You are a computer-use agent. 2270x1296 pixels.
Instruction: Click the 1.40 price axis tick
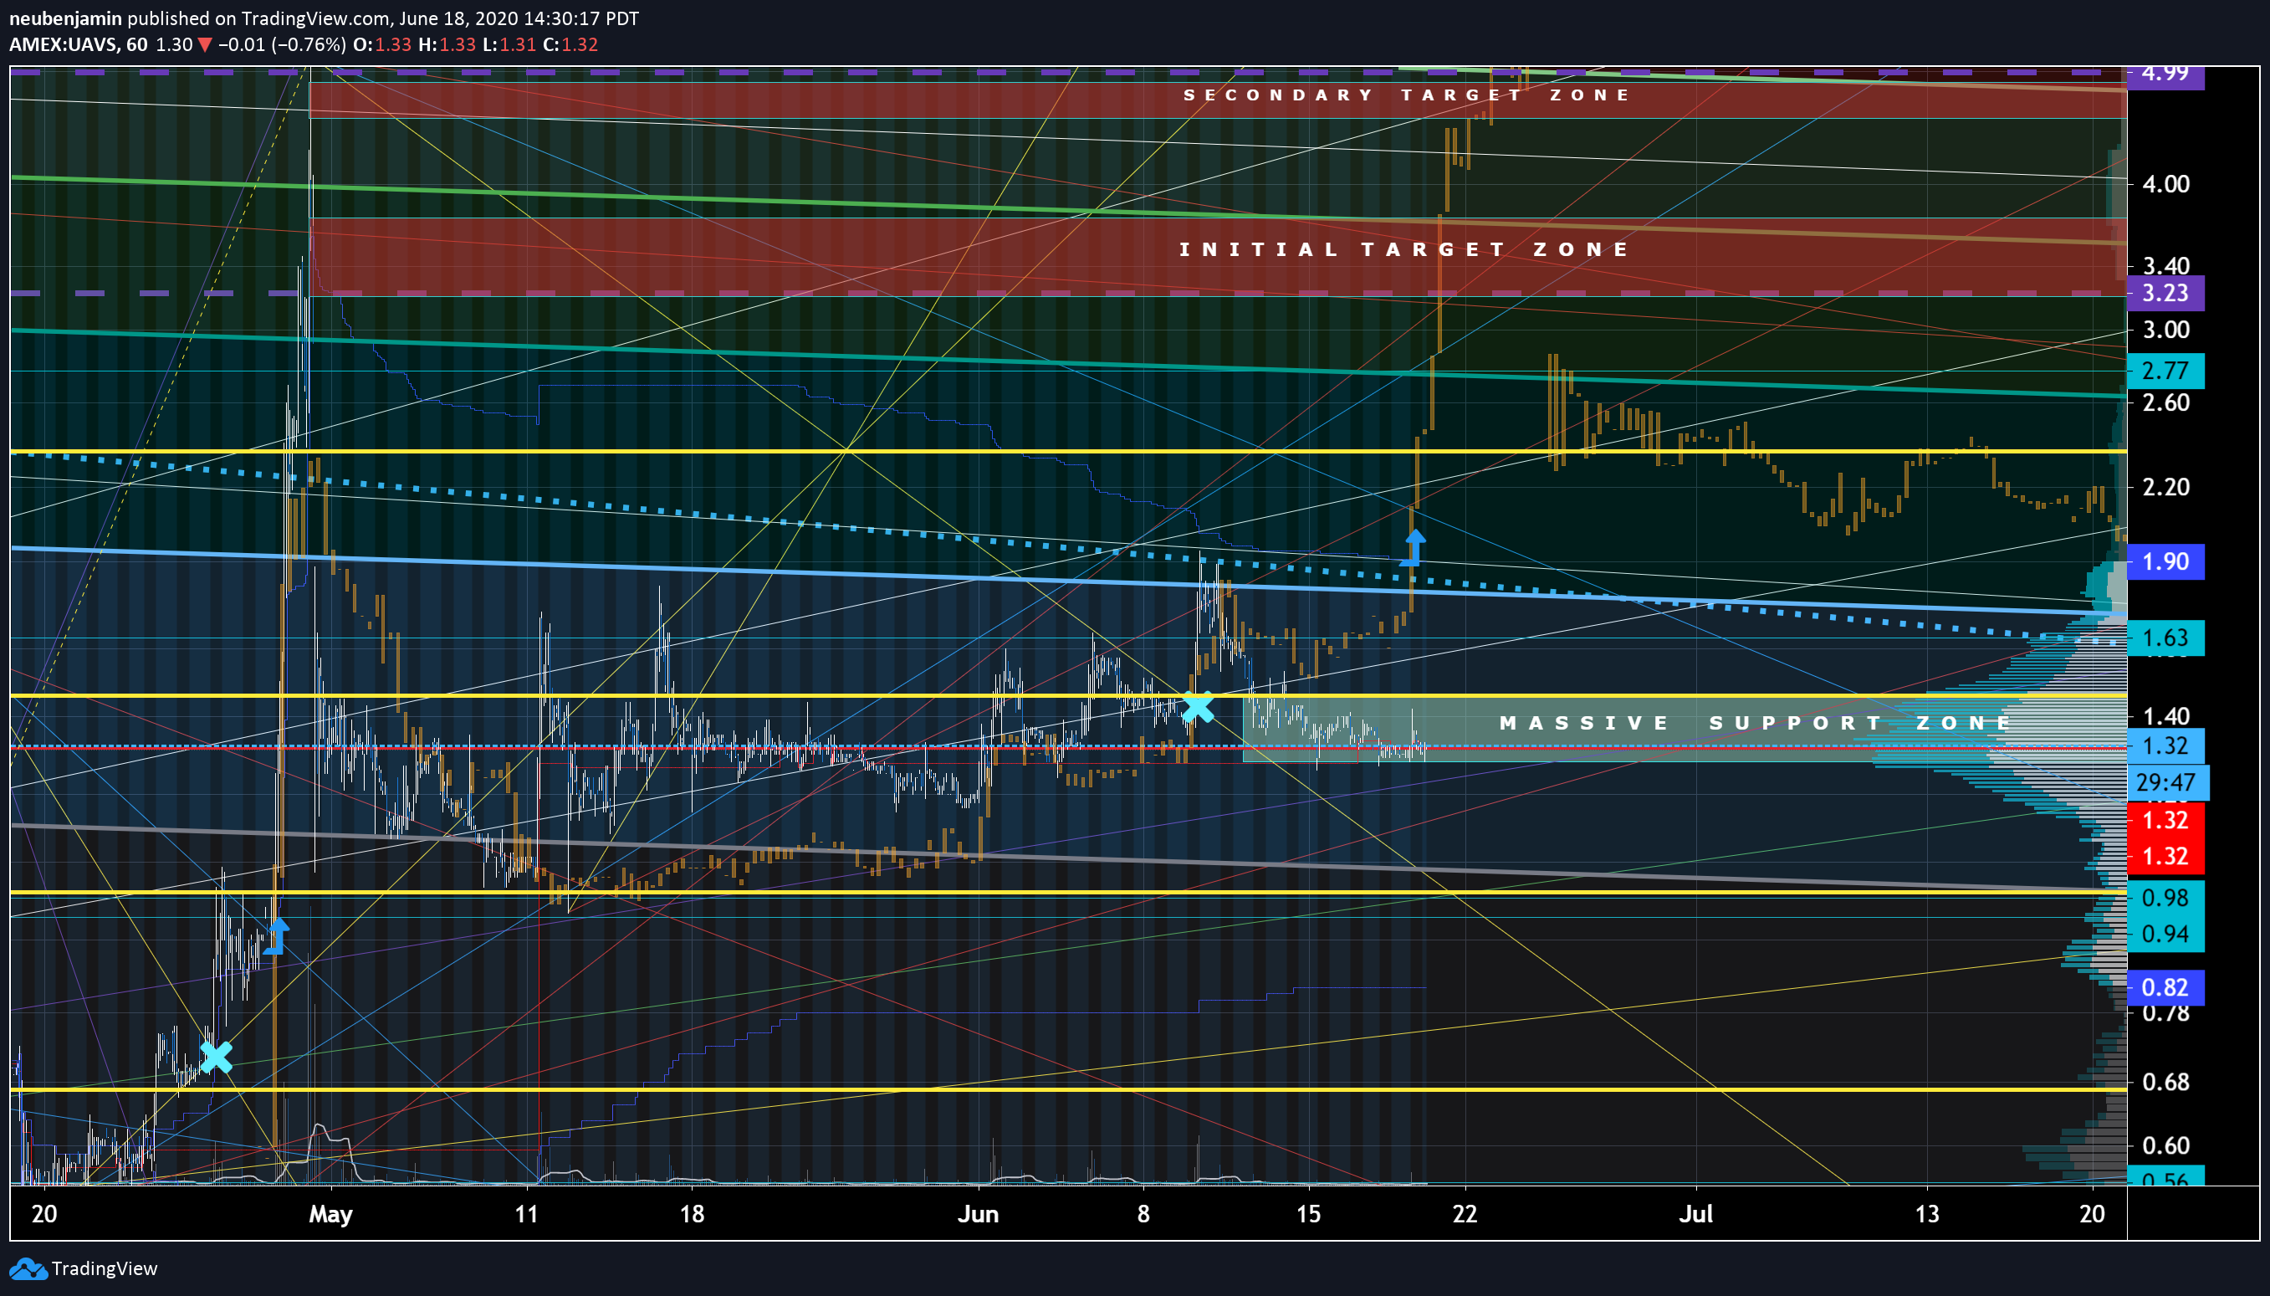[2166, 715]
